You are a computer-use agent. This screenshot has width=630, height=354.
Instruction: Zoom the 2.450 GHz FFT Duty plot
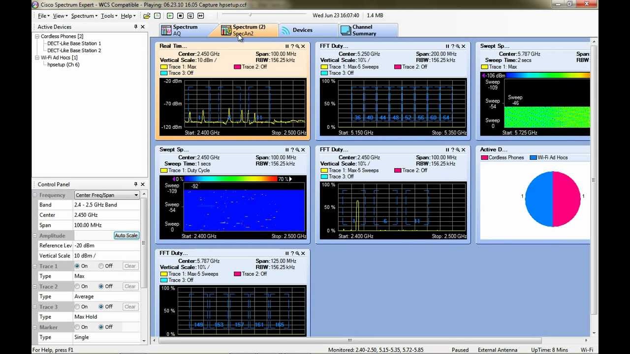[x=458, y=150]
